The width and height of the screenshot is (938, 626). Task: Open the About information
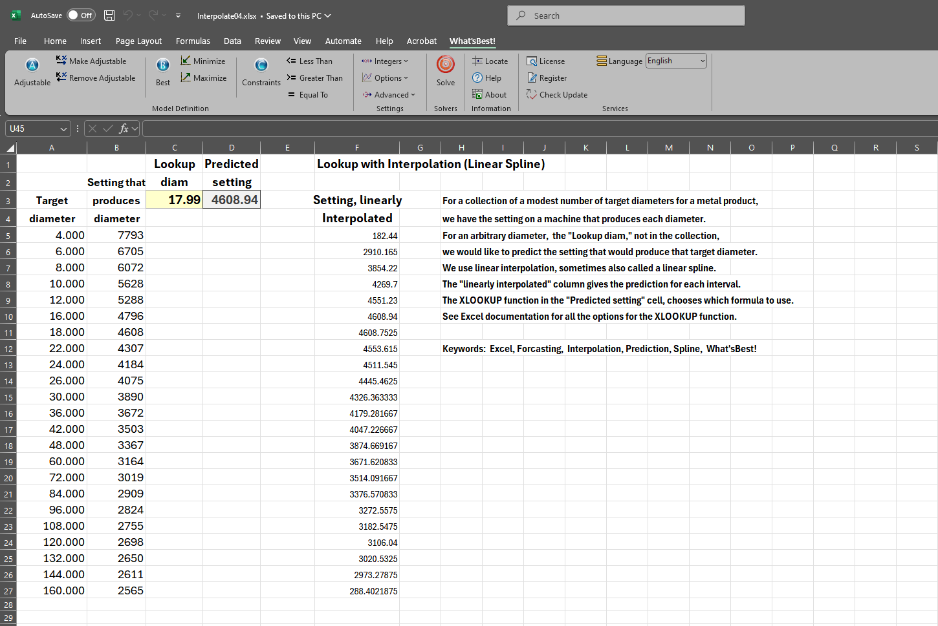(489, 94)
